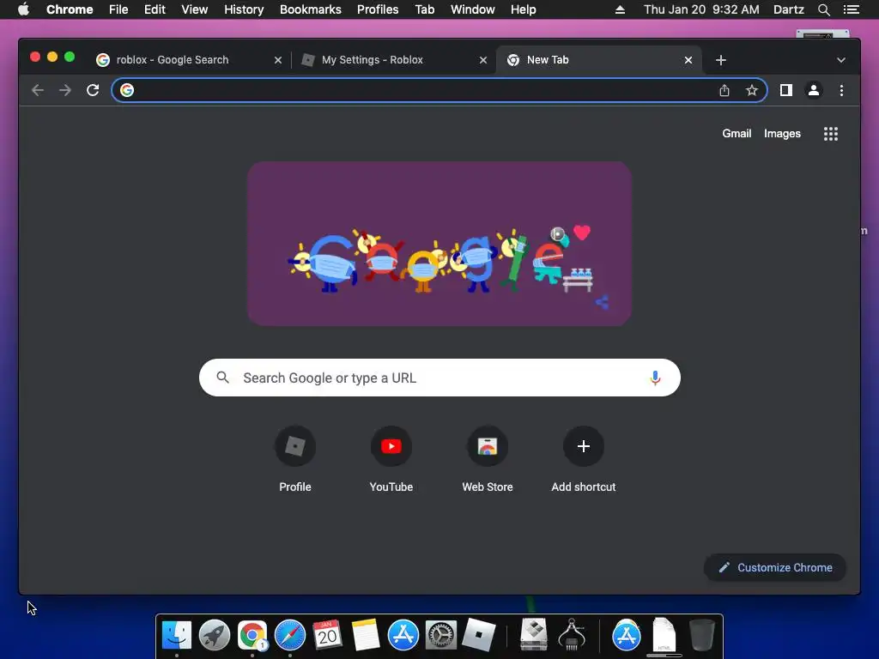
Task: Share the Google Doodle
Action: coord(602,303)
